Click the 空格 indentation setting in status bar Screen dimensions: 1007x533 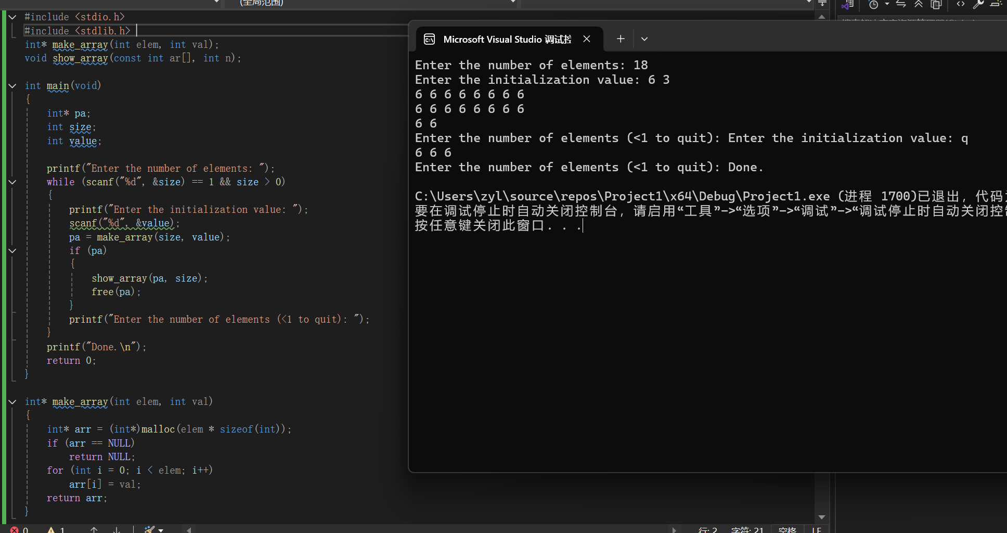(787, 530)
